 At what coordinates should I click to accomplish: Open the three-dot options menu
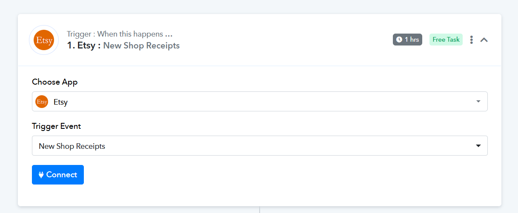472,40
